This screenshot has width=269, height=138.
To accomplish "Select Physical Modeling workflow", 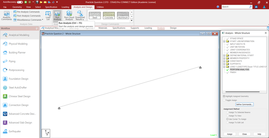I will click(x=20, y=44).
